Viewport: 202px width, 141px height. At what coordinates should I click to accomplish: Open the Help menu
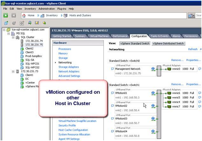(x=71, y=9)
